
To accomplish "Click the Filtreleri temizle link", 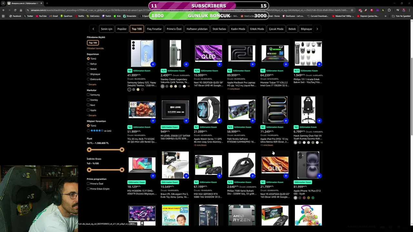I will tap(96, 48).
